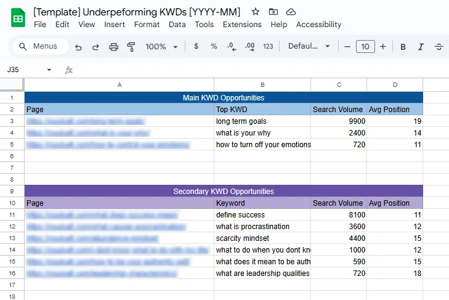449x300 pixels.
Task: Select the cell 'what is your why'
Action: point(262,133)
